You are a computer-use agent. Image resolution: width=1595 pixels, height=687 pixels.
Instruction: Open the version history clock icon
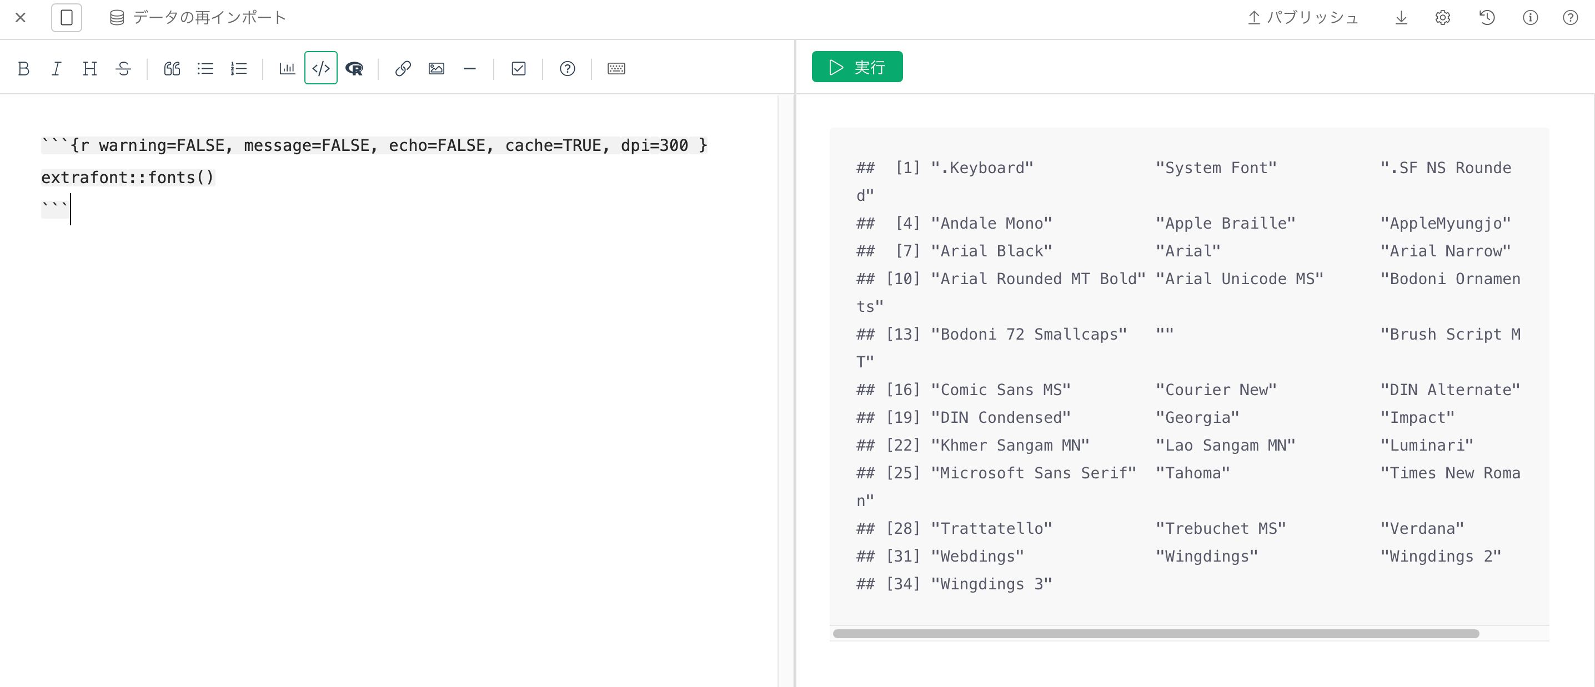pos(1487,17)
